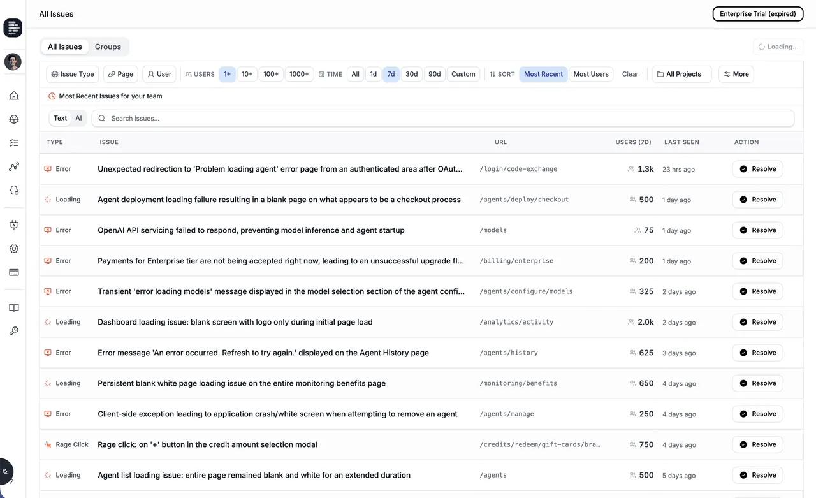Click the Error icon on Agent History row
This screenshot has width=816, height=498.
click(48, 353)
